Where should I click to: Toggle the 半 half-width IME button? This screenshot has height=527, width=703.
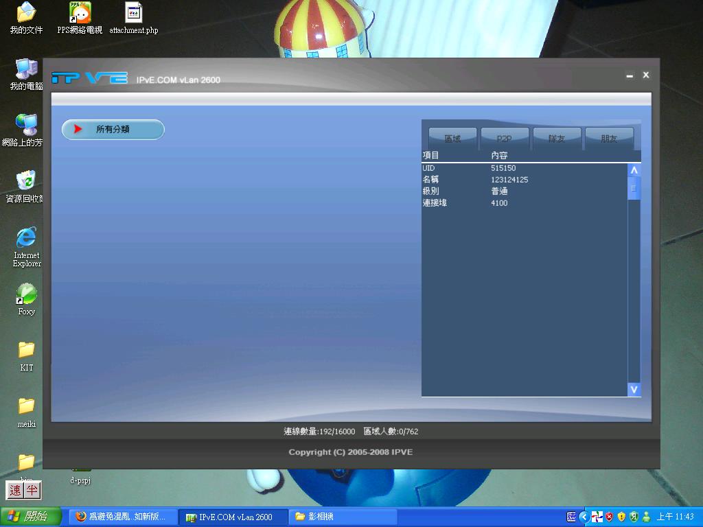point(32,490)
